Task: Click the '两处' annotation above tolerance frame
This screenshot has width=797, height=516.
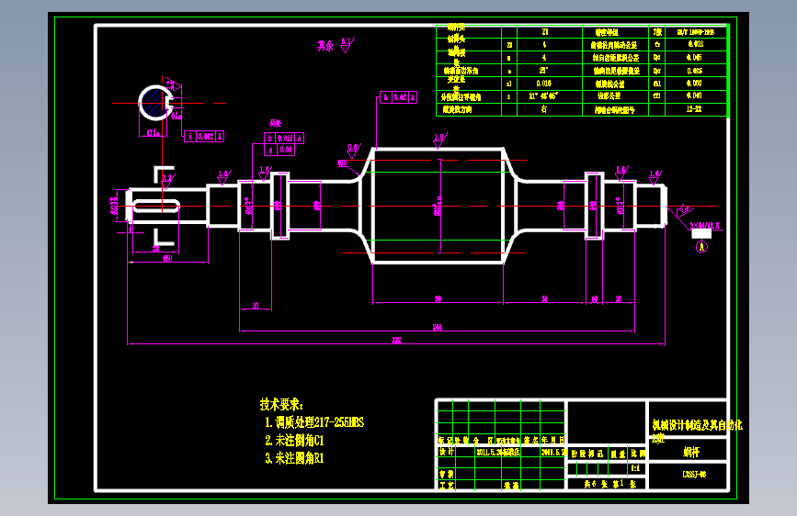Action: [276, 123]
